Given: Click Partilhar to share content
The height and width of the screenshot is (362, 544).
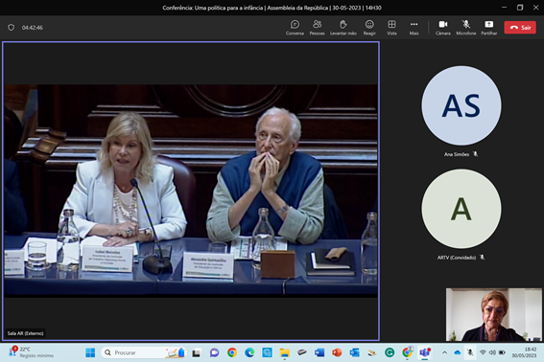Looking at the screenshot, I should pos(489,28).
